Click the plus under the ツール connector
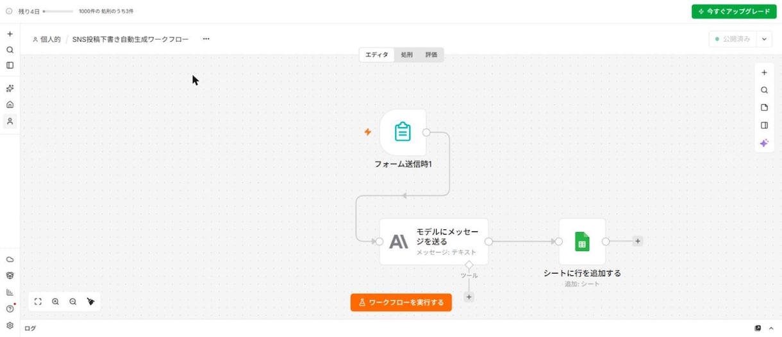Image resolution: width=782 pixels, height=337 pixels. coord(469,297)
